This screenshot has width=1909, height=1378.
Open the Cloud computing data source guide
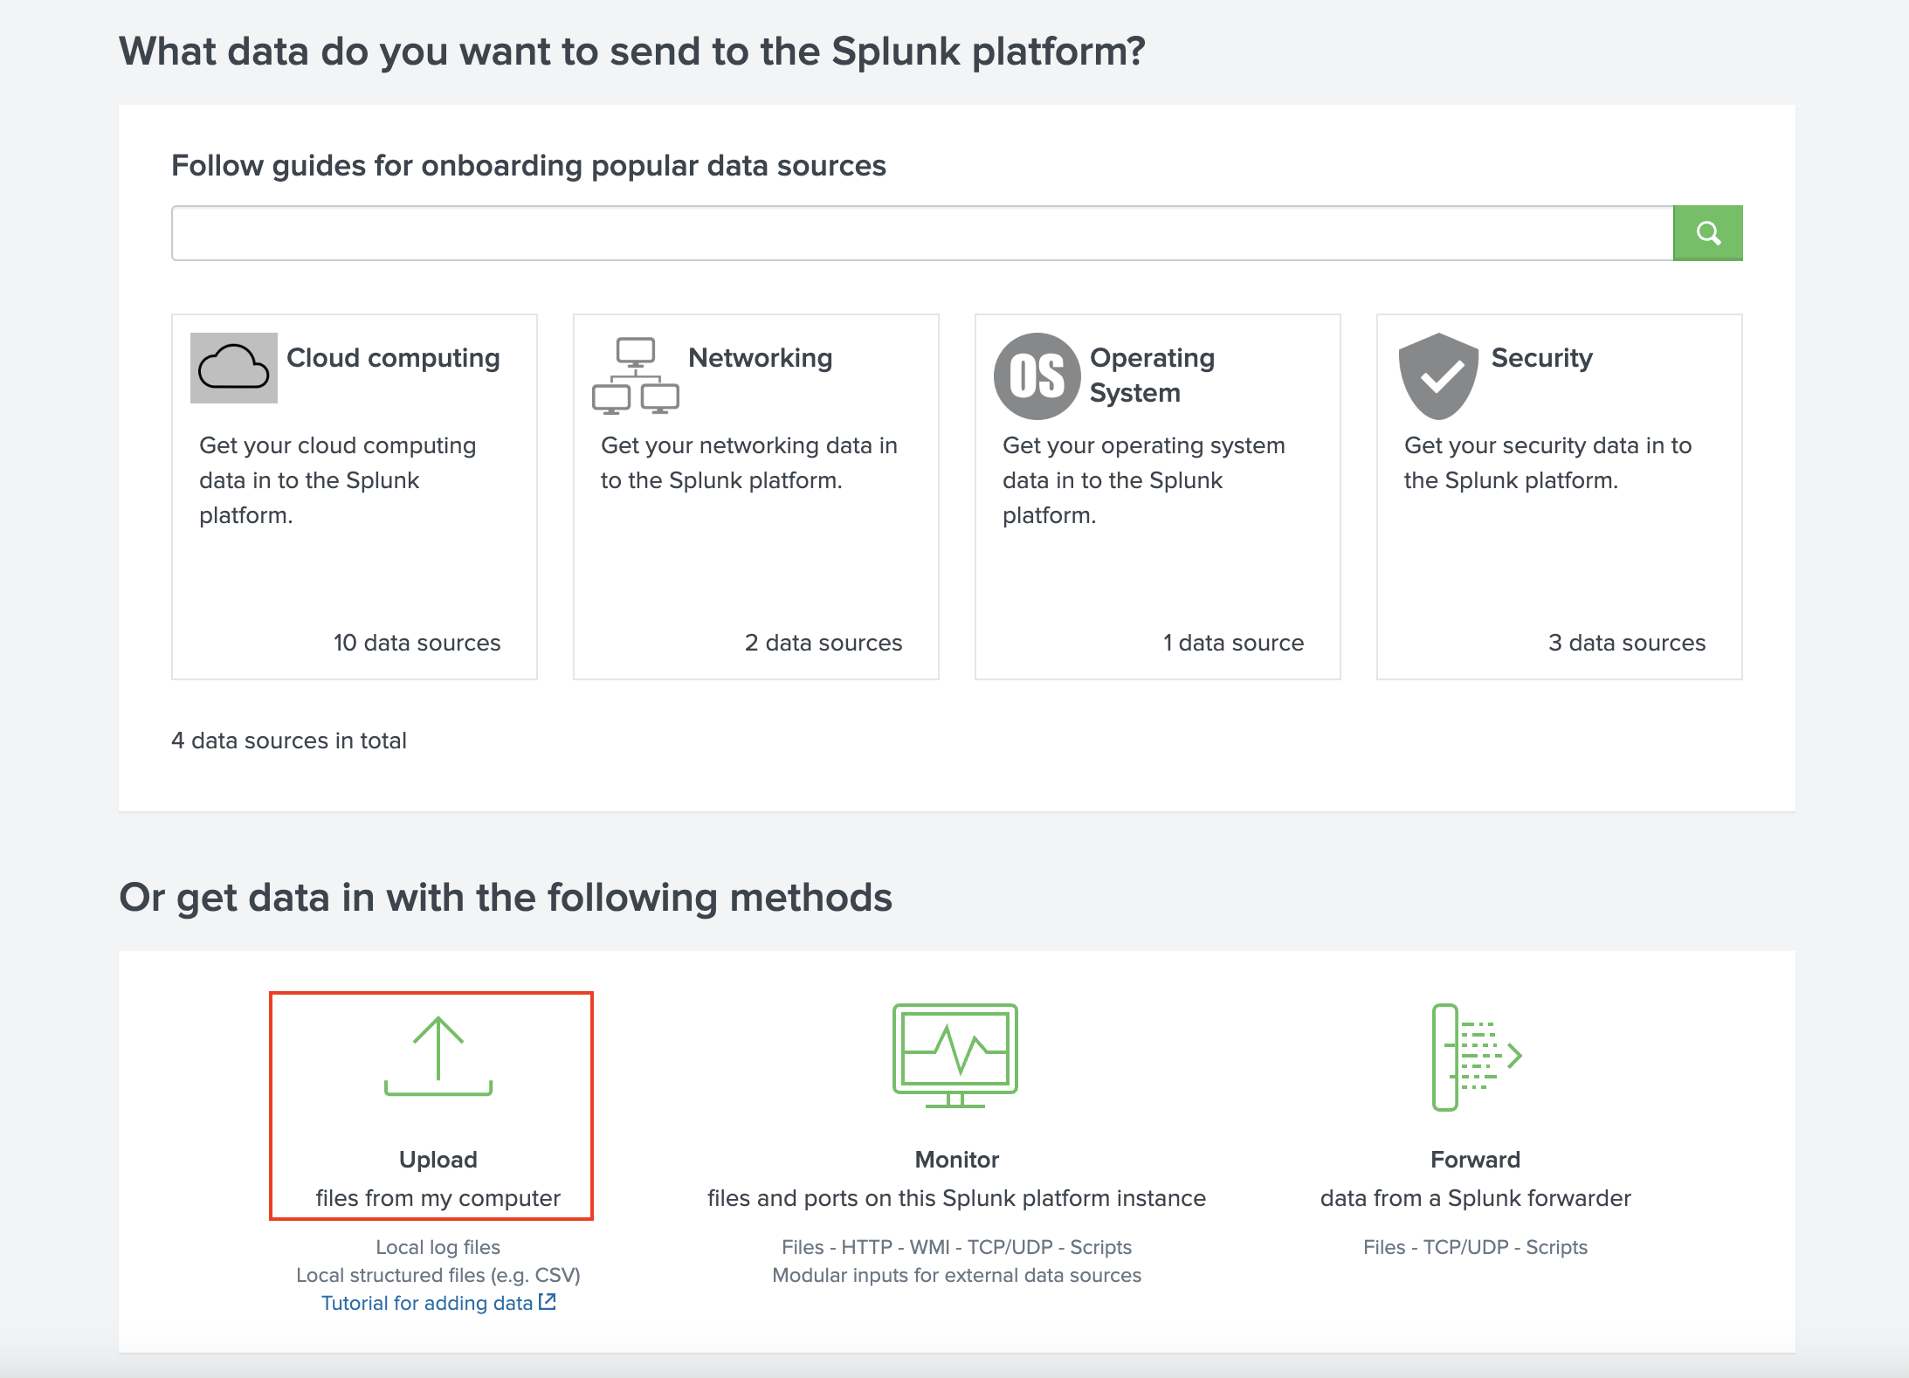click(354, 496)
